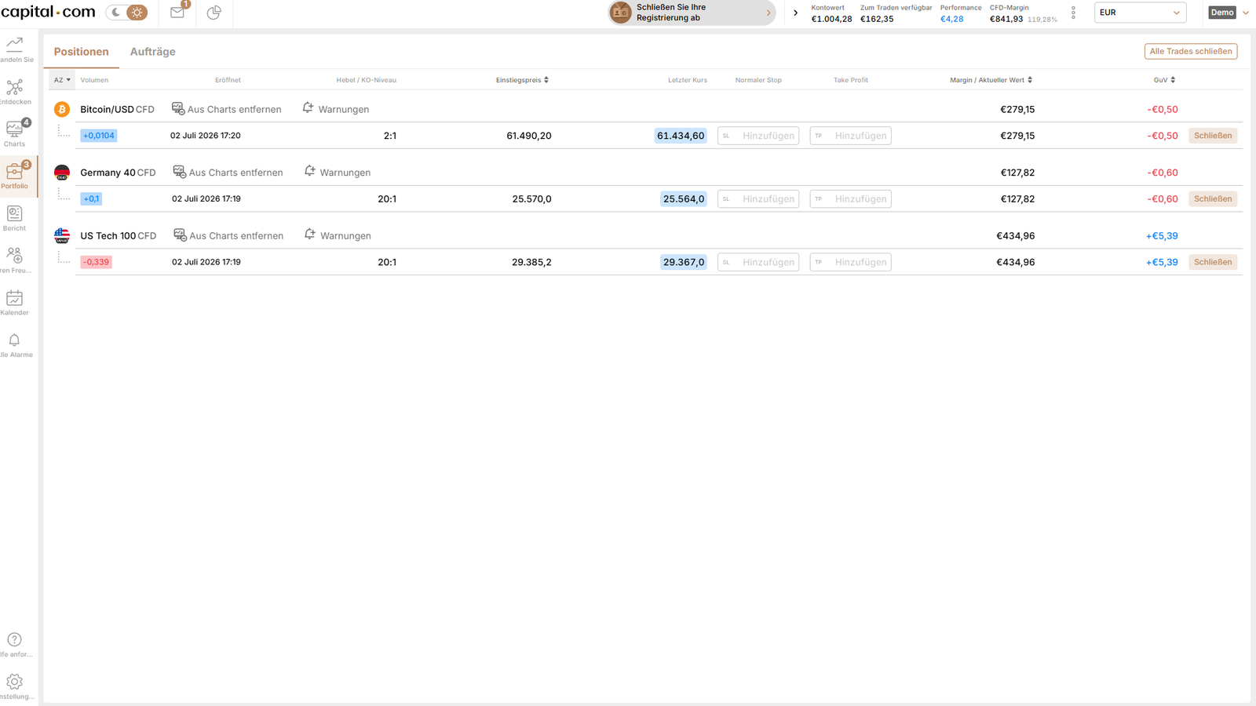Switch to the Aufträge tab
The height and width of the screenshot is (706, 1256).
point(152,52)
